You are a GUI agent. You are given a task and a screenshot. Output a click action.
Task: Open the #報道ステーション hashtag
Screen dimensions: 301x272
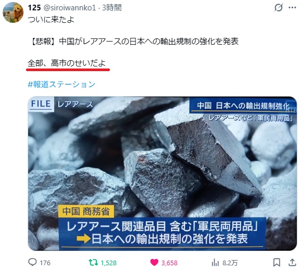tap(61, 85)
